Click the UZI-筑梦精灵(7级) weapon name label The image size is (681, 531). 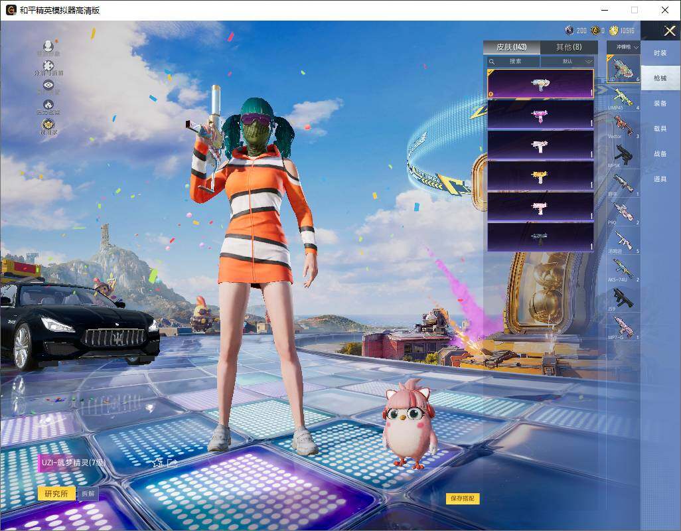tap(74, 463)
